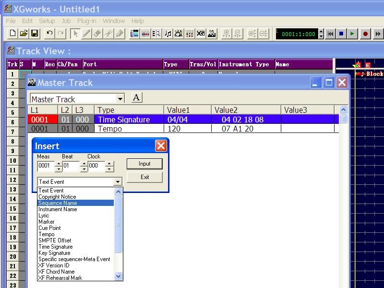Image resolution: width=384 pixels, height=288 pixels.
Task: Choose Marker from the event list
Action: pyautogui.click(x=76, y=222)
